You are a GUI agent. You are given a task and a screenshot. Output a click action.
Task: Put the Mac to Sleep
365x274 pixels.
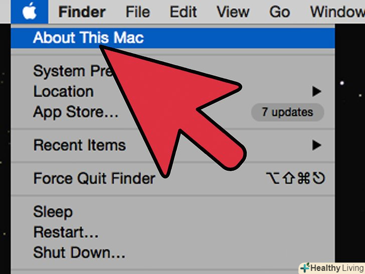coord(172,212)
